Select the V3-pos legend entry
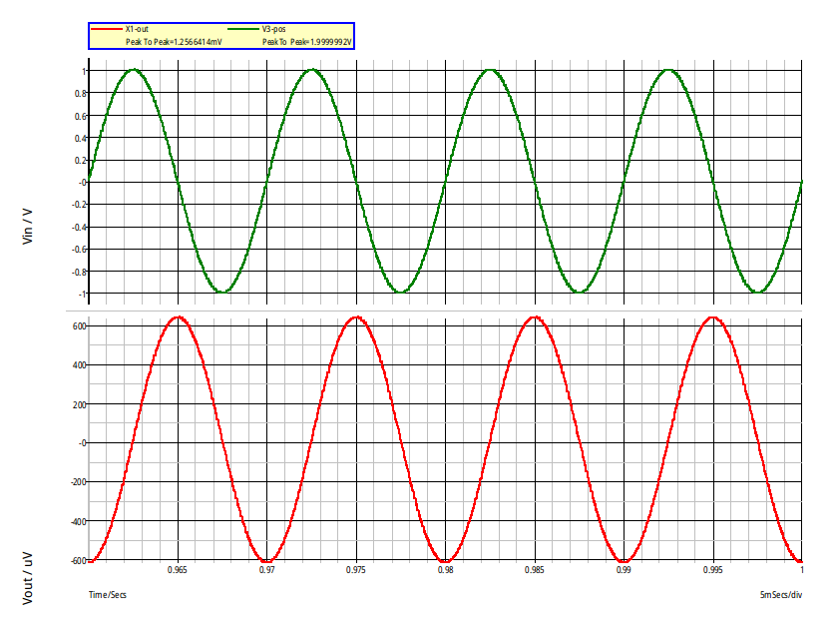Image resolution: width=838 pixels, height=629 pixels. (x=273, y=29)
